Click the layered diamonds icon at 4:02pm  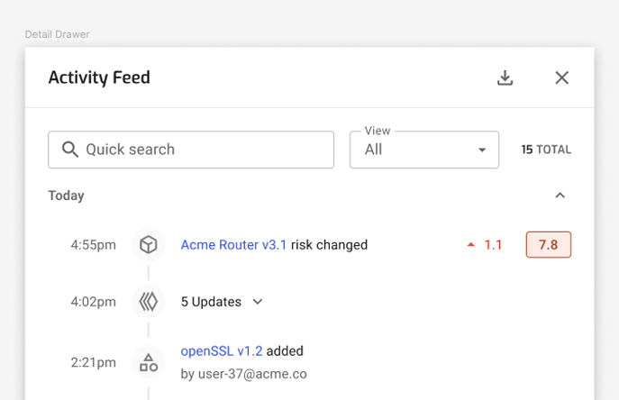click(x=149, y=302)
